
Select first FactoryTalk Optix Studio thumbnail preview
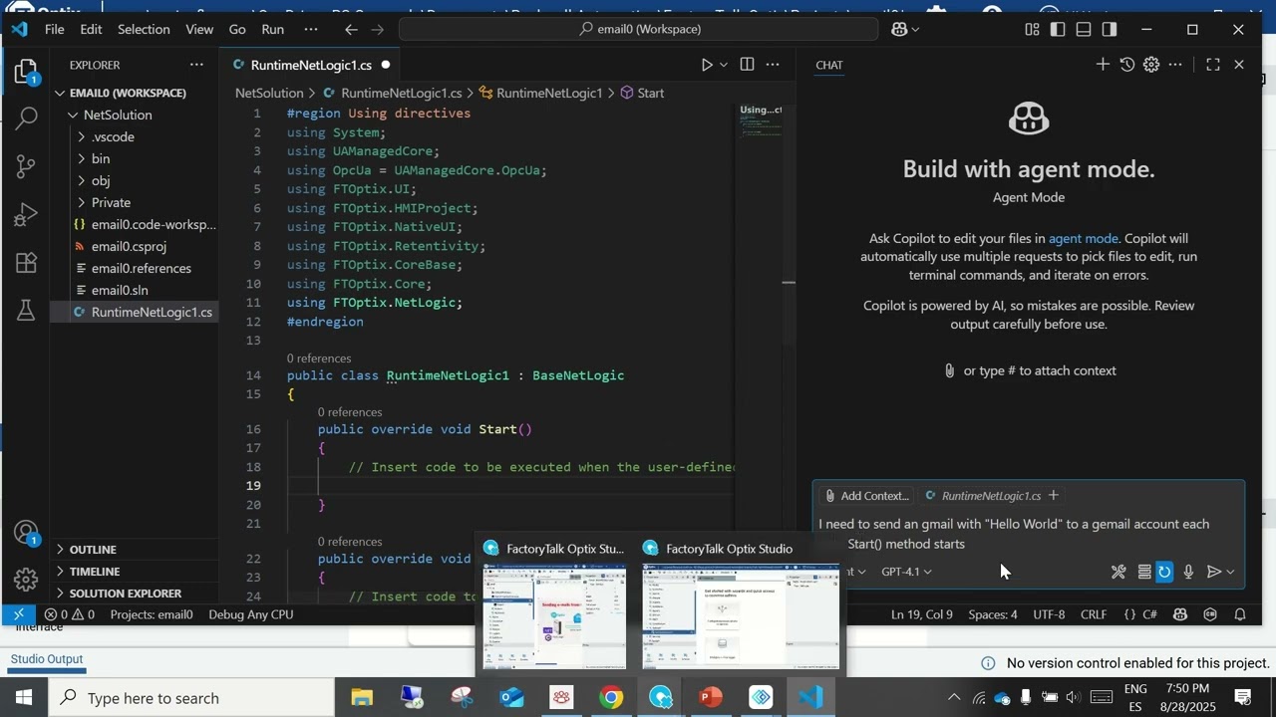pos(554,616)
